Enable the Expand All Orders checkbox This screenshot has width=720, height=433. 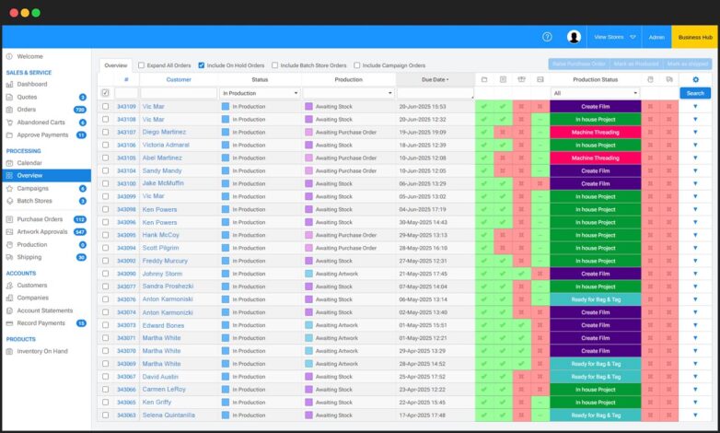(141, 65)
